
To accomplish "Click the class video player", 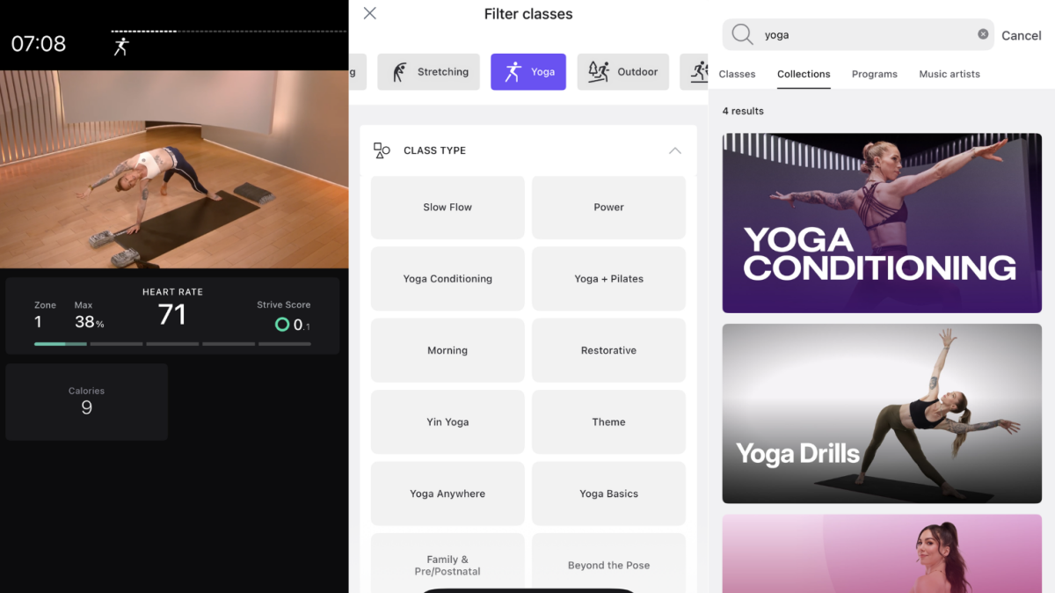I will pos(174,169).
